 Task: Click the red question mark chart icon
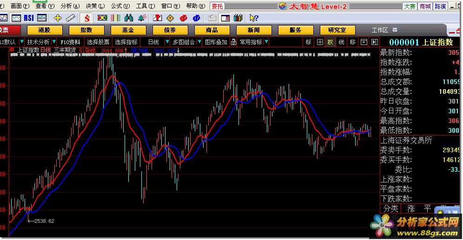pyautogui.click(x=157, y=18)
